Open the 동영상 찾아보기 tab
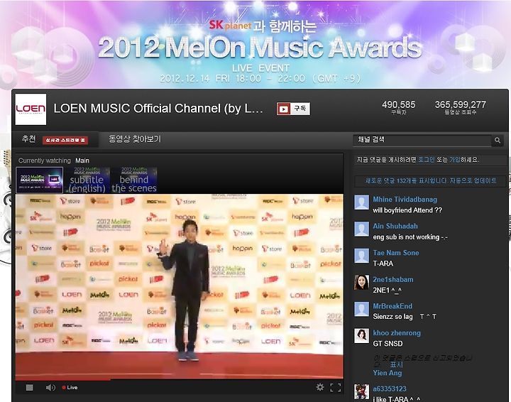Screen dimensions: 511x402 click(x=135, y=139)
